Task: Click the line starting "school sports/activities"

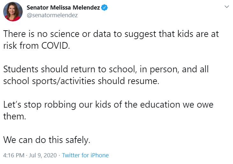Action: [81, 81]
